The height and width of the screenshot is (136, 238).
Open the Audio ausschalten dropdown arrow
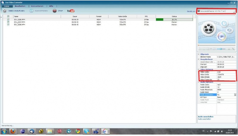click(235, 95)
